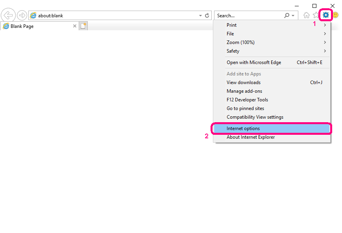342x233 pixels.
Task: Click the Forward navigation arrow
Action: [x=22, y=15]
